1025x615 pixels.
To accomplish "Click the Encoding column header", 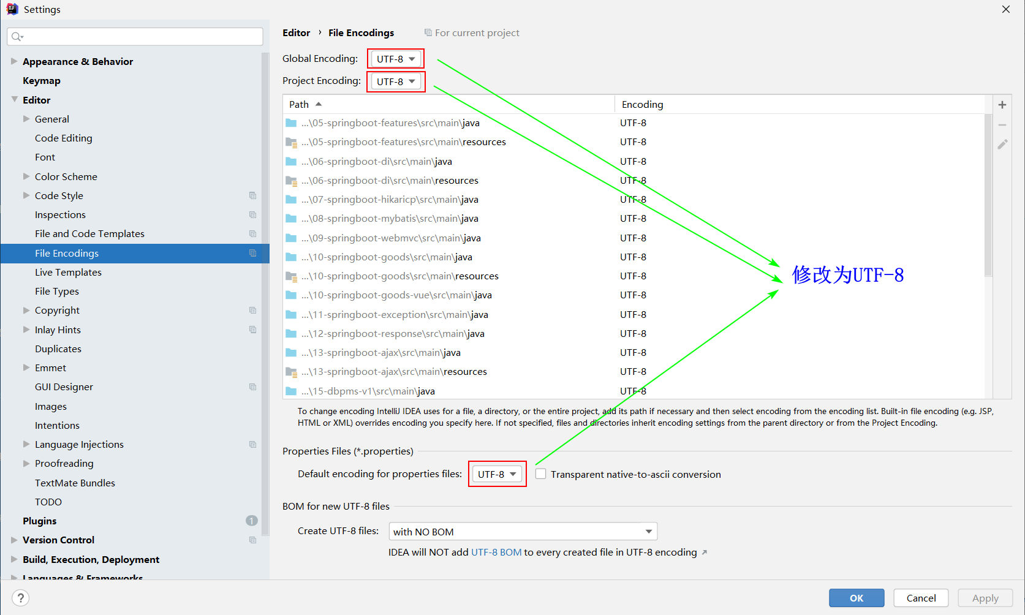I will [800, 104].
